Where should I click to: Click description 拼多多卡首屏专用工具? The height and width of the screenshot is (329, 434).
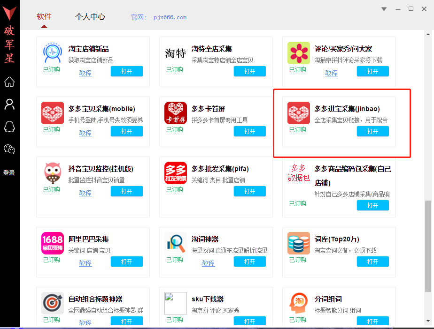click(x=219, y=120)
